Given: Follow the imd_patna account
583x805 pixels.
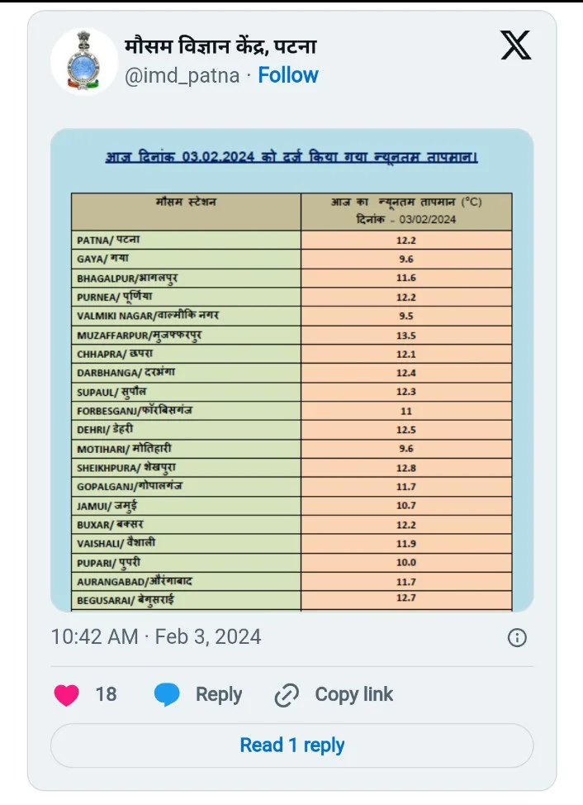Looking at the screenshot, I should click(x=288, y=75).
